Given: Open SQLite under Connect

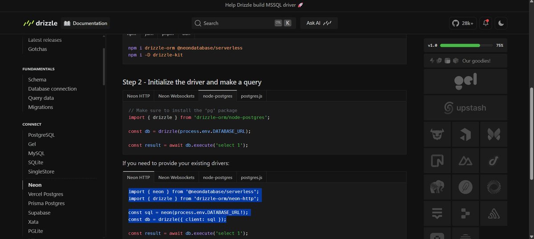Looking at the screenshot, I should point(36,163).
